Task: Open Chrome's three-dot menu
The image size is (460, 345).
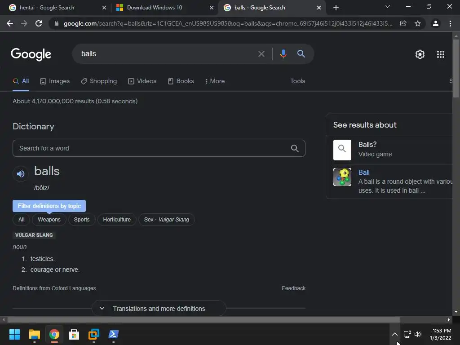Action: 450,23
